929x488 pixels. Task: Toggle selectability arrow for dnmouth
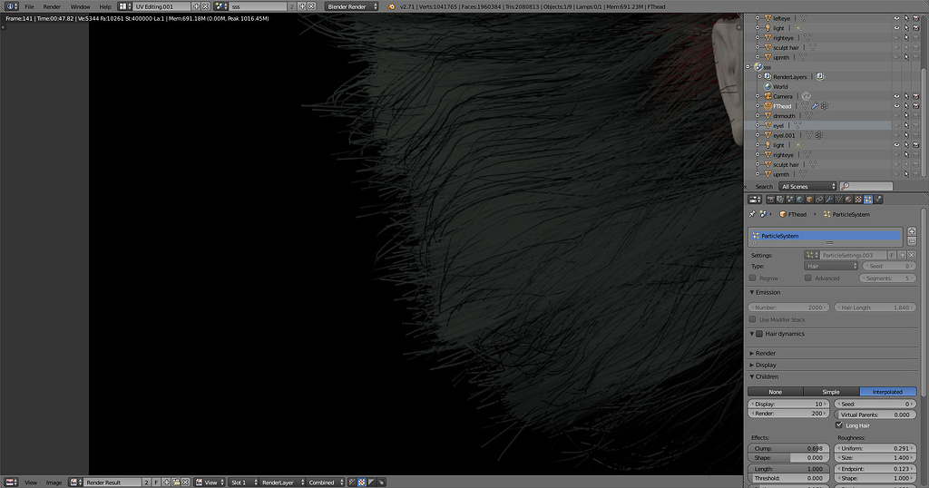[x=906, y=115]
